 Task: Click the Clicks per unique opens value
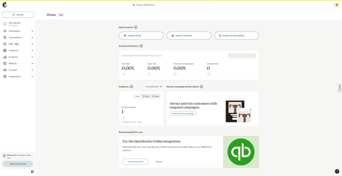(180, 68)
